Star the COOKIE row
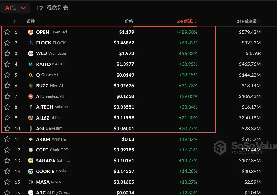 click(7, 171)
